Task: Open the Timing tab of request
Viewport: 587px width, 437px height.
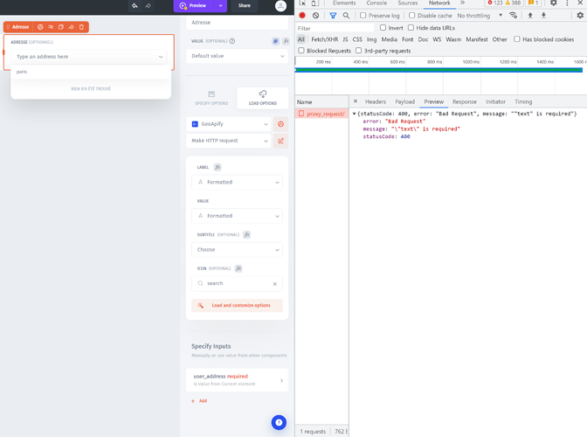Action: (523, 102)
